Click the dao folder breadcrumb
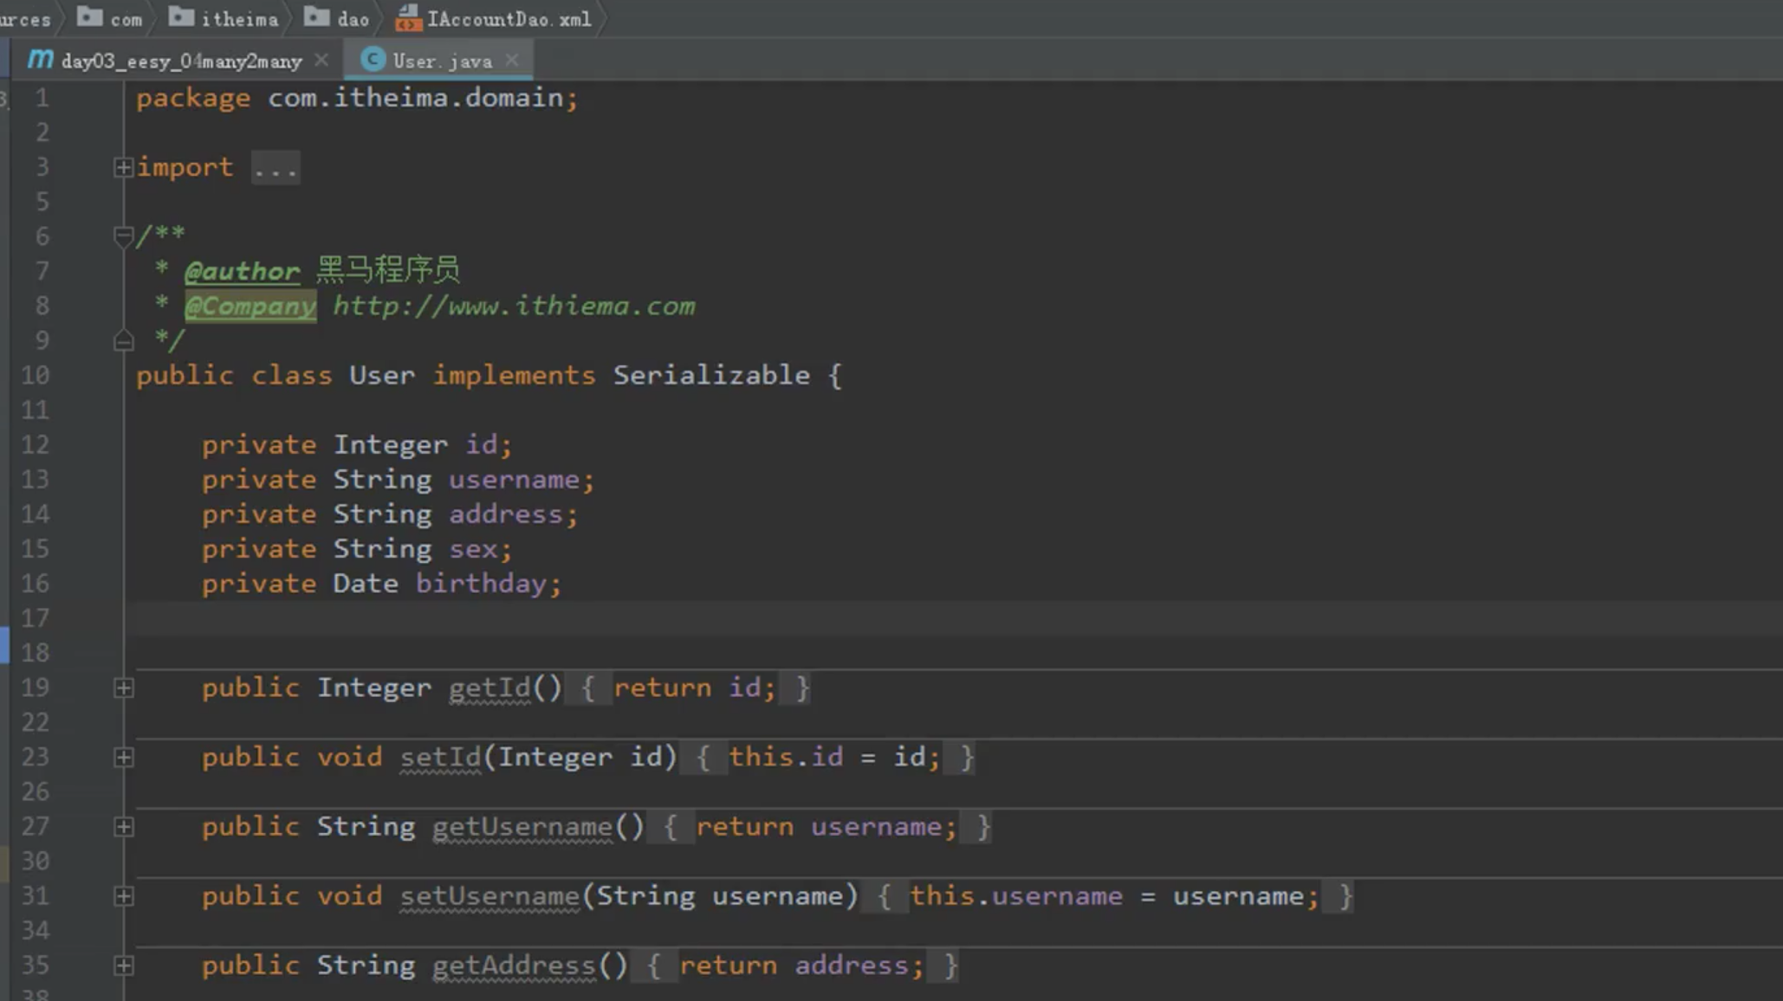The image size is (1783, 1001). (352, 19)
